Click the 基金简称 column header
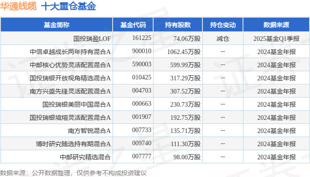This screenshot has width=310, height=177. coord(57,25)
